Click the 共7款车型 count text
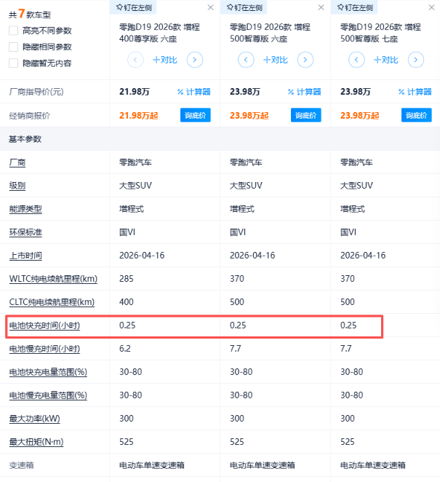 click(30, 14)
